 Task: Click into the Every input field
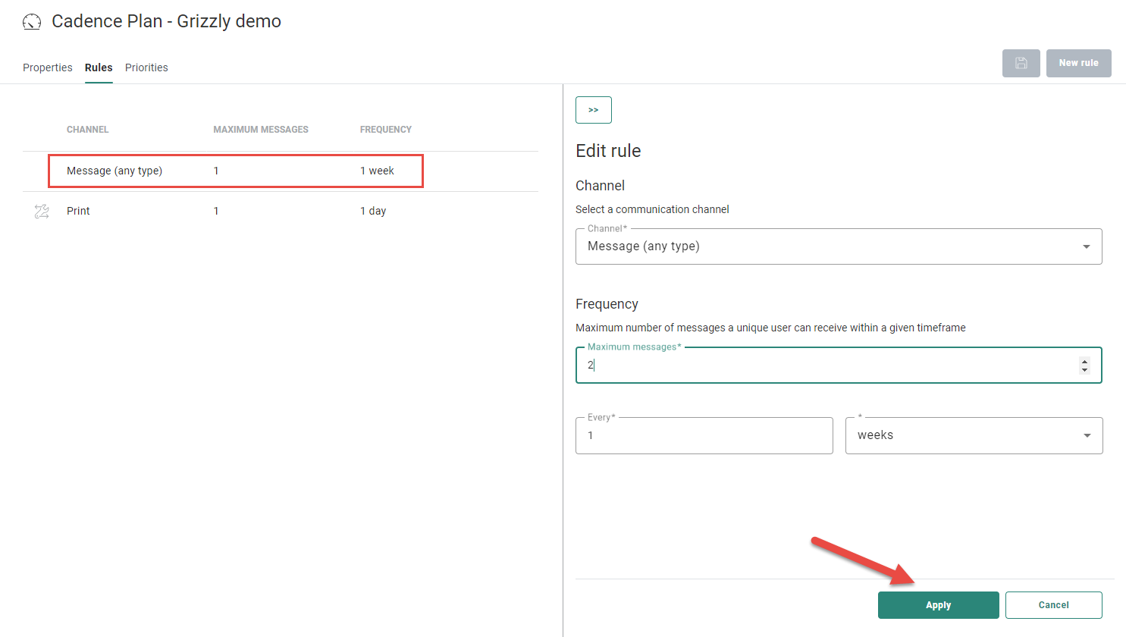(704, 436)
